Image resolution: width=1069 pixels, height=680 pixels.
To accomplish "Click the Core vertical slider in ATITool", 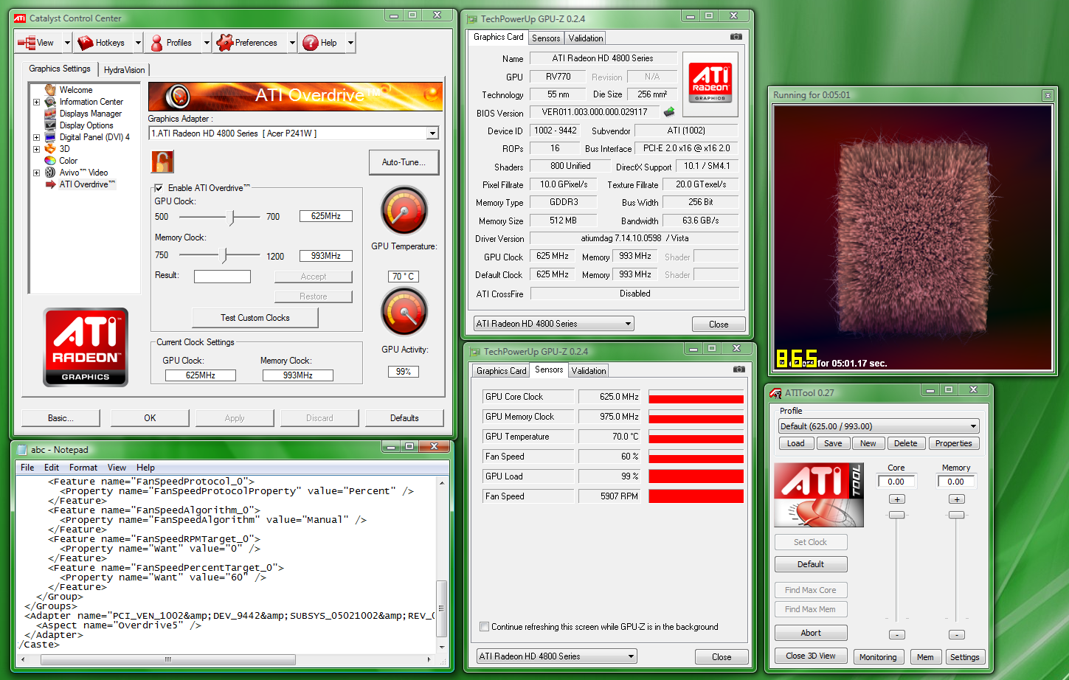I will point(897,515).
